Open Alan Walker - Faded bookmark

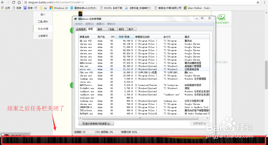pyautogui.click(x=198, y=8)
